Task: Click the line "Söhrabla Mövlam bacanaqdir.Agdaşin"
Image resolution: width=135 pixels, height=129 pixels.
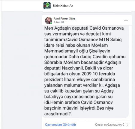Action: [83, 63]
